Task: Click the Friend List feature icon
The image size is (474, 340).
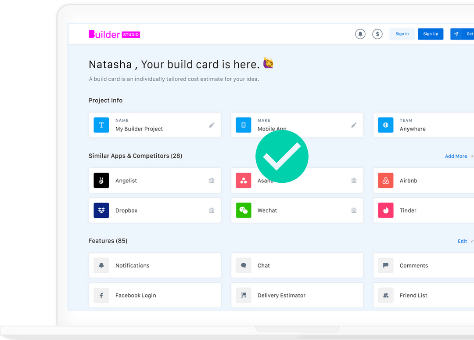Action: pyautogui.click(x=385, y=295)
